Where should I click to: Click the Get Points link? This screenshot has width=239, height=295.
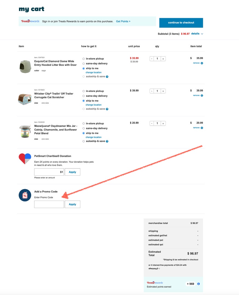[x=123, y=21]
